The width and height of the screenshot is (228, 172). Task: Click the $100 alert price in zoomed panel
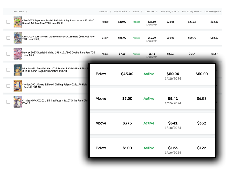coord(127,148)
